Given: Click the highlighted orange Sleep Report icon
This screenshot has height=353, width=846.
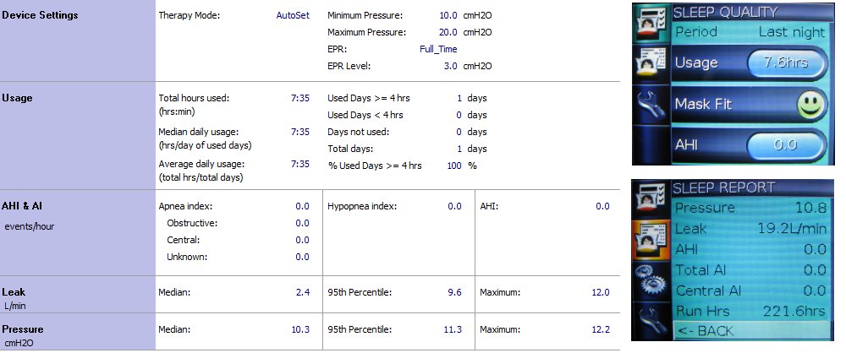Looking at the screenshot, I should [651, 239].
